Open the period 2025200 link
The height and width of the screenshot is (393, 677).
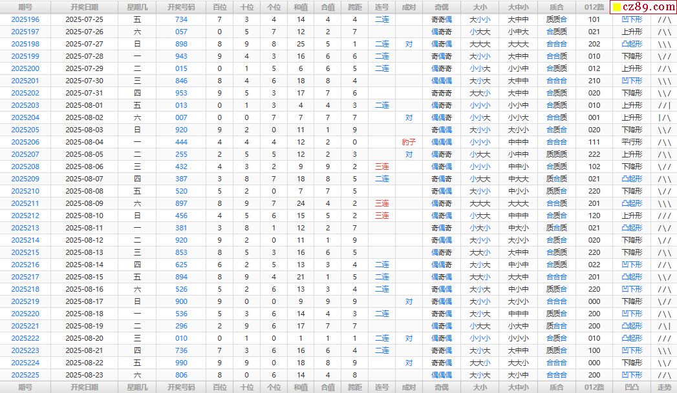pyautogui.click(x=25, y=68)
